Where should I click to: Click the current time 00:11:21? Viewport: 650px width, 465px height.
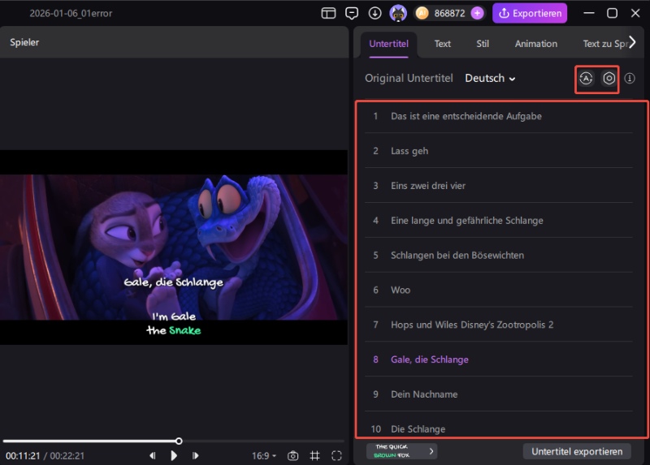(23, 456)
